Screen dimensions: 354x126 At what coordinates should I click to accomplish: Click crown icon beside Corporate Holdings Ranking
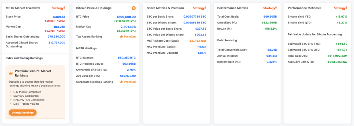[121, 82]
